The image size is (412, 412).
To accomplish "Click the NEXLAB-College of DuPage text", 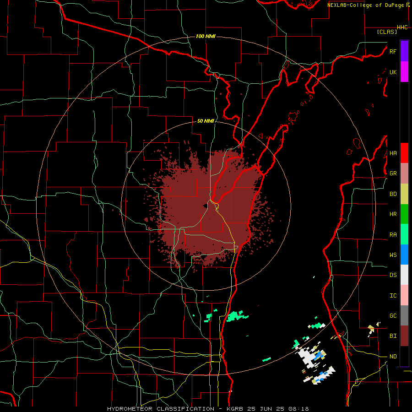I will click(365, 5).
